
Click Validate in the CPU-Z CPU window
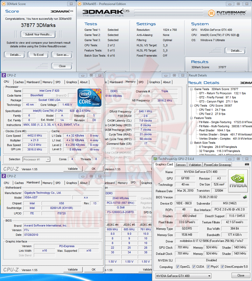point(72,169)
